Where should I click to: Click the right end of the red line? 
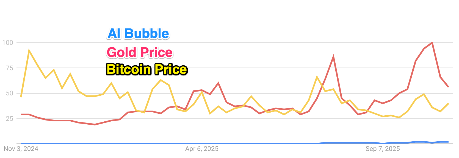click(x=448, y=87)
